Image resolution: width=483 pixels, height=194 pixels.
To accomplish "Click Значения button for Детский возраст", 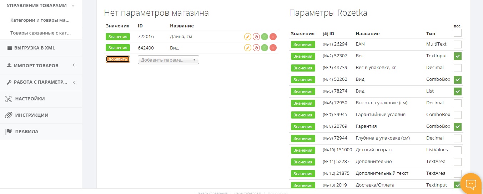I will click(303, 150).
